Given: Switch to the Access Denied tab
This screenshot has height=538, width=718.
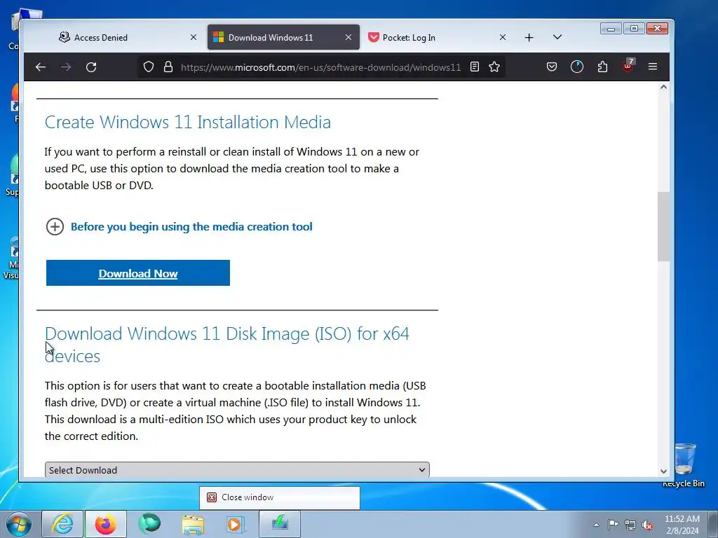Looking at the screenshot, I should (128, 38).
